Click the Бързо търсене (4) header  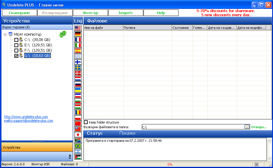[x=37, y=27]
